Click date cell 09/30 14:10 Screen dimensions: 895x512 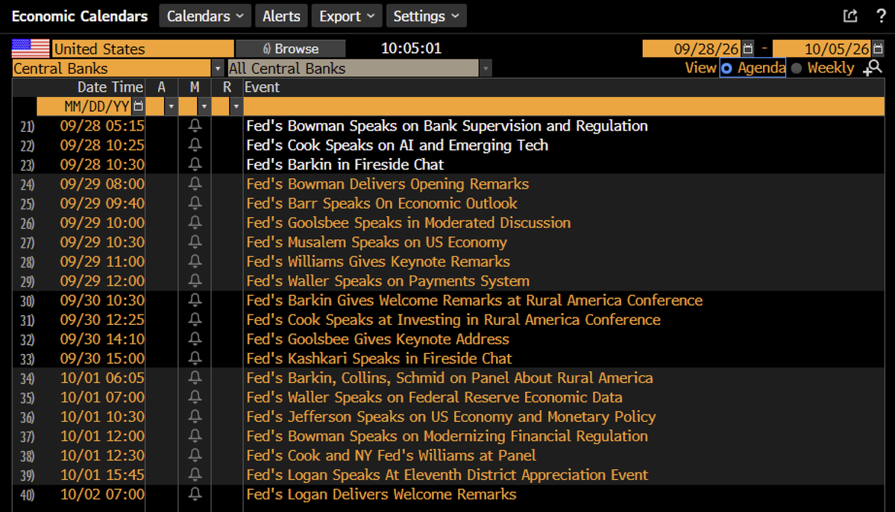(x=102, y=339)
